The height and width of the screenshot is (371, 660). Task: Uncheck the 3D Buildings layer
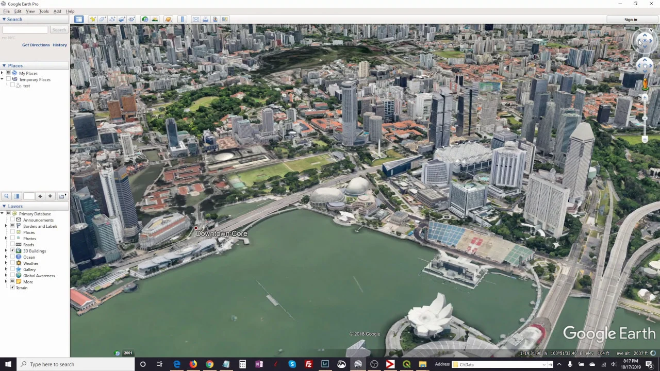click(x=12, y=251)
